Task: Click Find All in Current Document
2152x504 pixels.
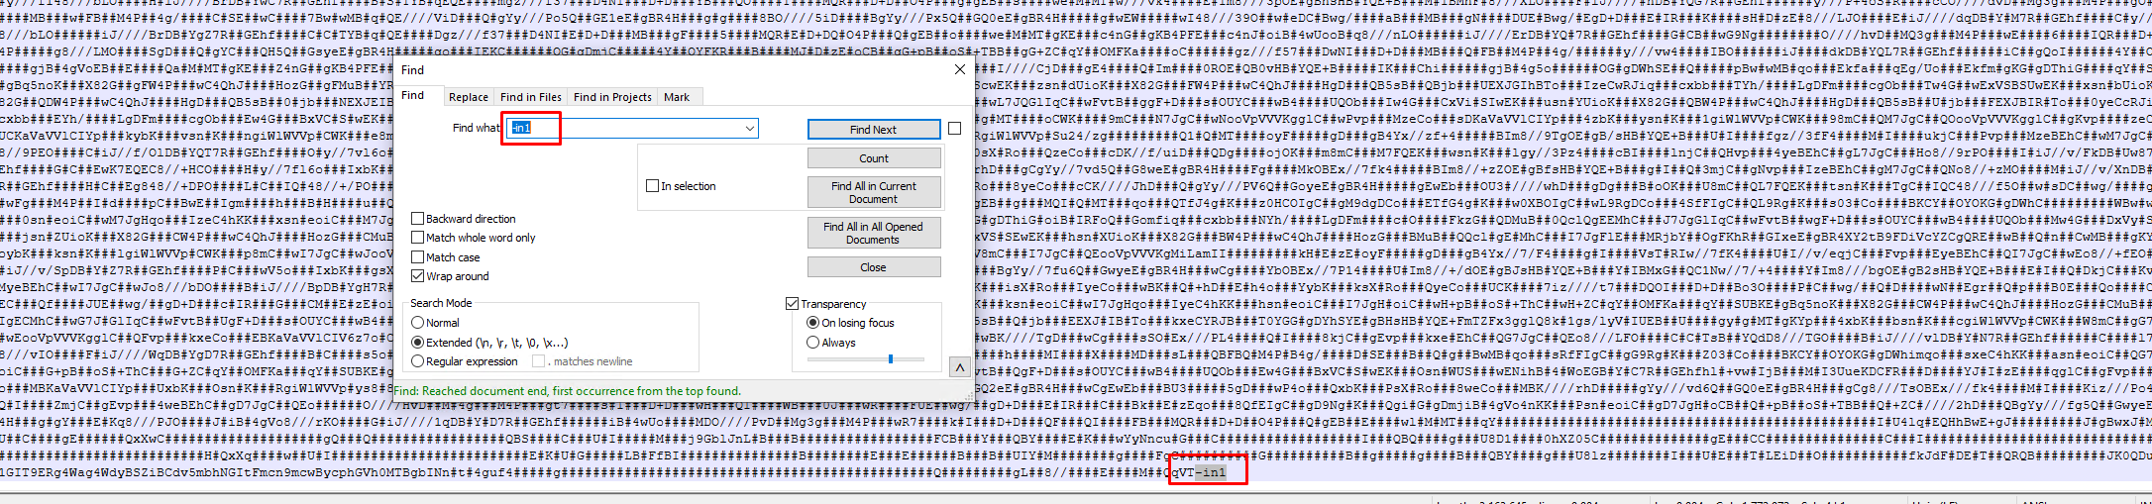Action: (x=873, y=192)
